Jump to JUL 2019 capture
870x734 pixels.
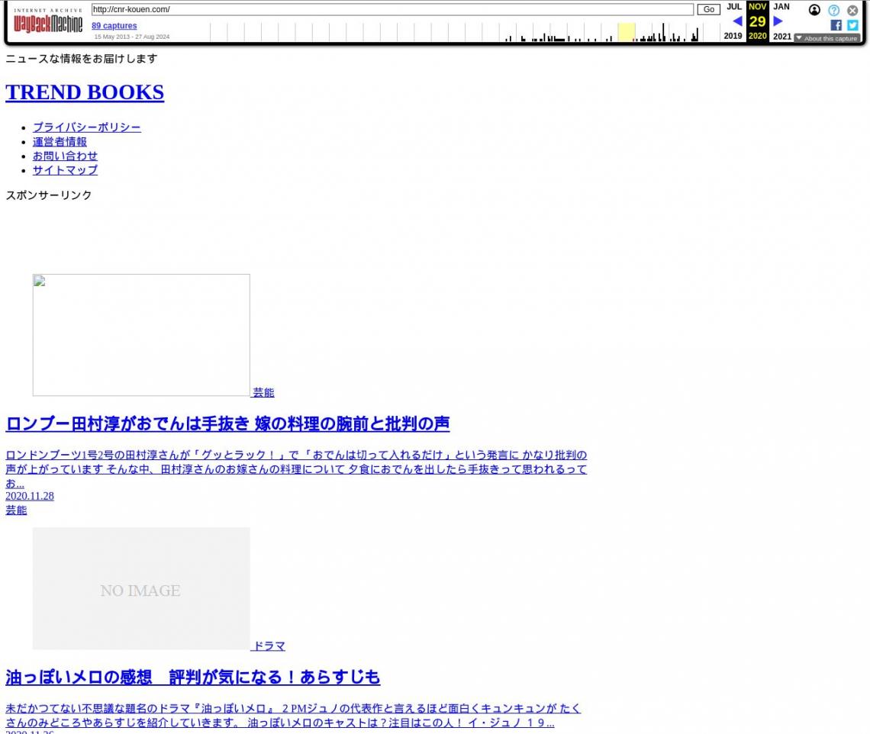point(733,7)
